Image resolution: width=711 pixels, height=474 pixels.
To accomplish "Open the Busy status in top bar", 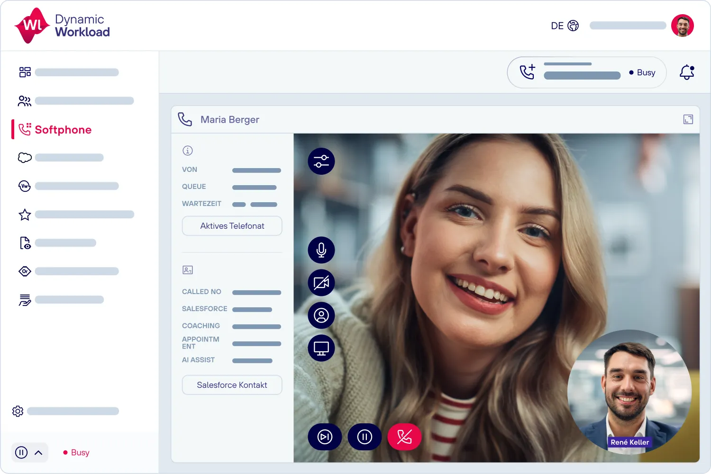I will coord(642,72).
